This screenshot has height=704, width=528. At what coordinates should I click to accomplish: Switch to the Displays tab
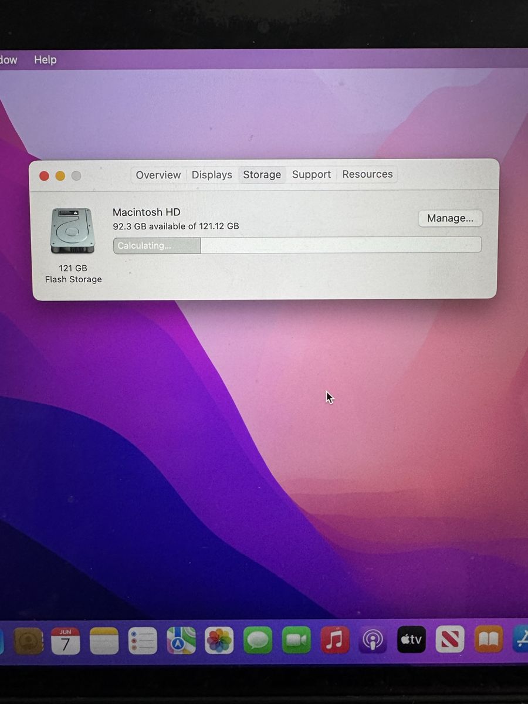pos(212,175)
